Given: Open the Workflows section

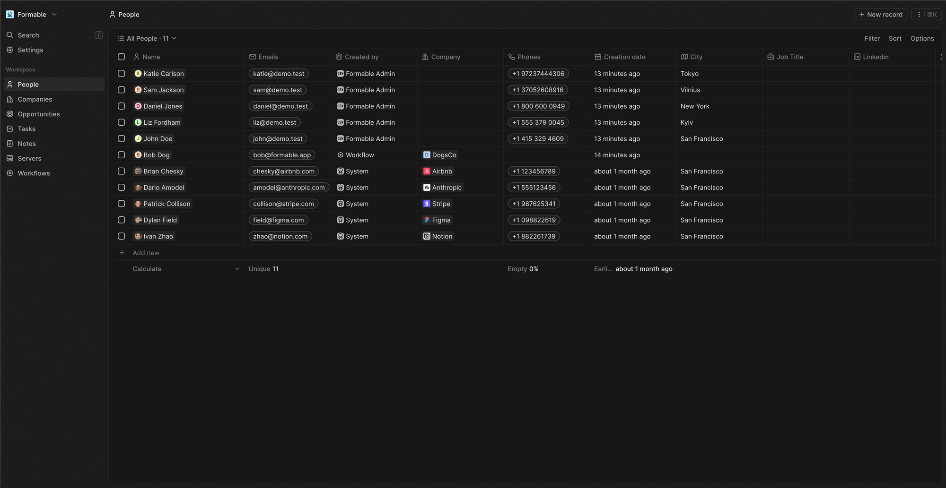Looking at the screenshot, I should [x=34, y=173].
